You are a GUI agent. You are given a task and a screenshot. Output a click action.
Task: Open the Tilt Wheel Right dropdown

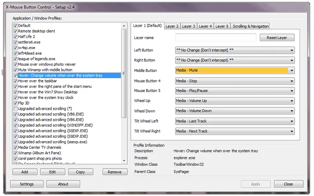[235, 131]
